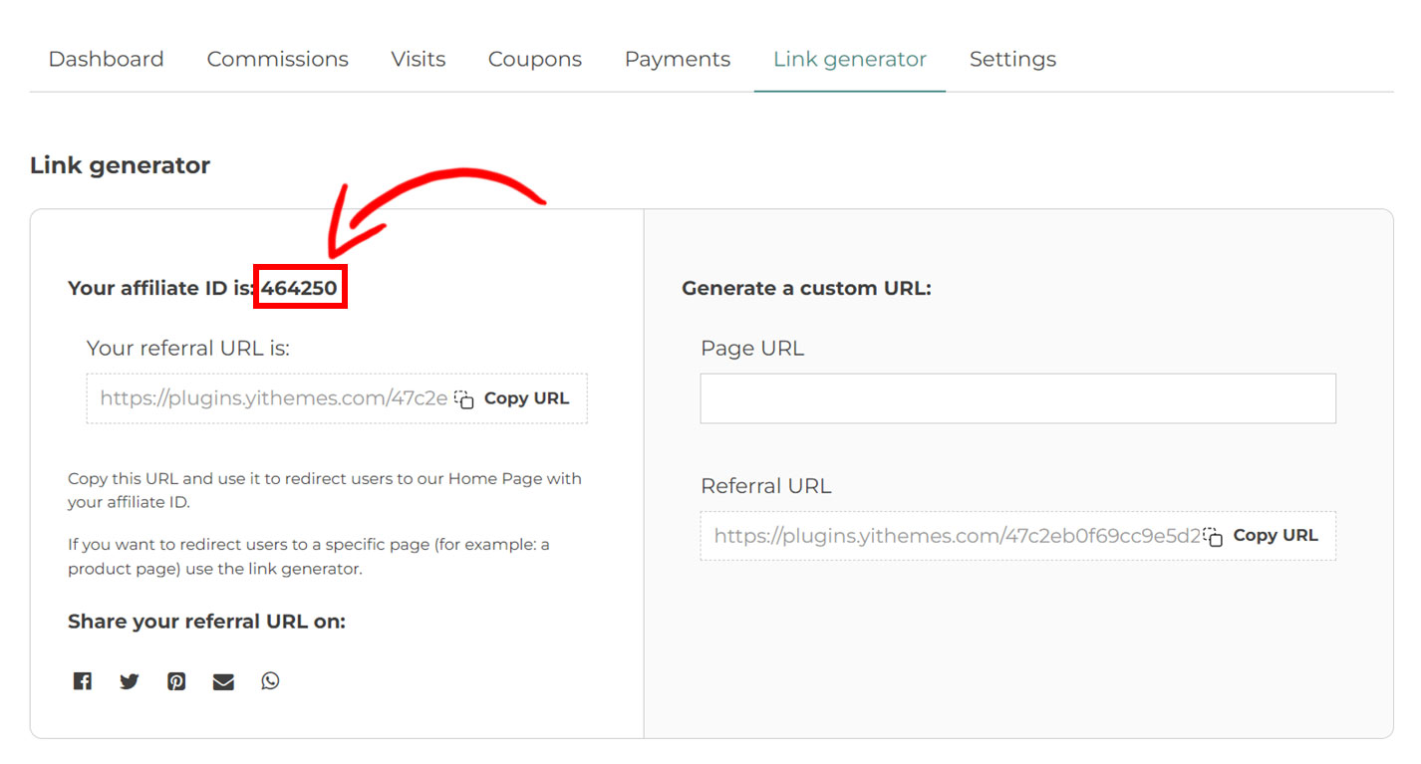Share referral URL on Pinterest
Viewport: 1421px width, 764px height.
coord(176,681)
